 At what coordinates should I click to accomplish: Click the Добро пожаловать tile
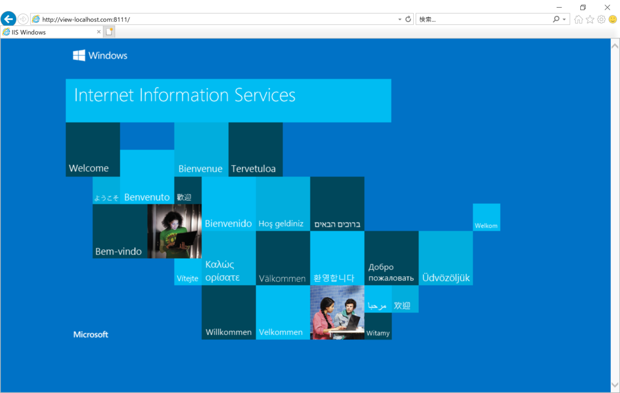(391, 258)
